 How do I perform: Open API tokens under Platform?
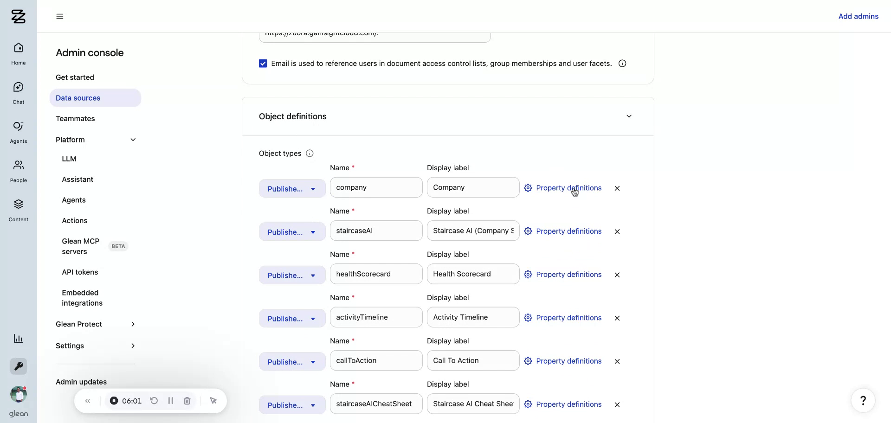click(80, 272)
